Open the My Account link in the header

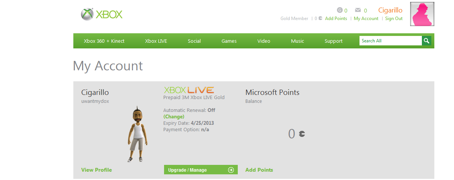[366, 19]
